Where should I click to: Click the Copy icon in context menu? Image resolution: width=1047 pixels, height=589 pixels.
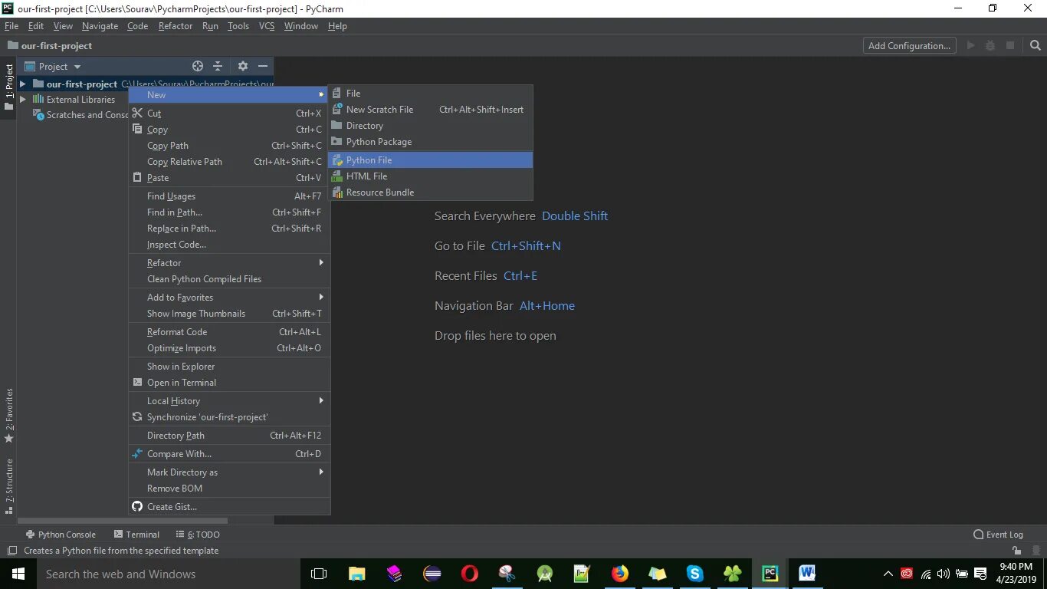tap(137, 129)
